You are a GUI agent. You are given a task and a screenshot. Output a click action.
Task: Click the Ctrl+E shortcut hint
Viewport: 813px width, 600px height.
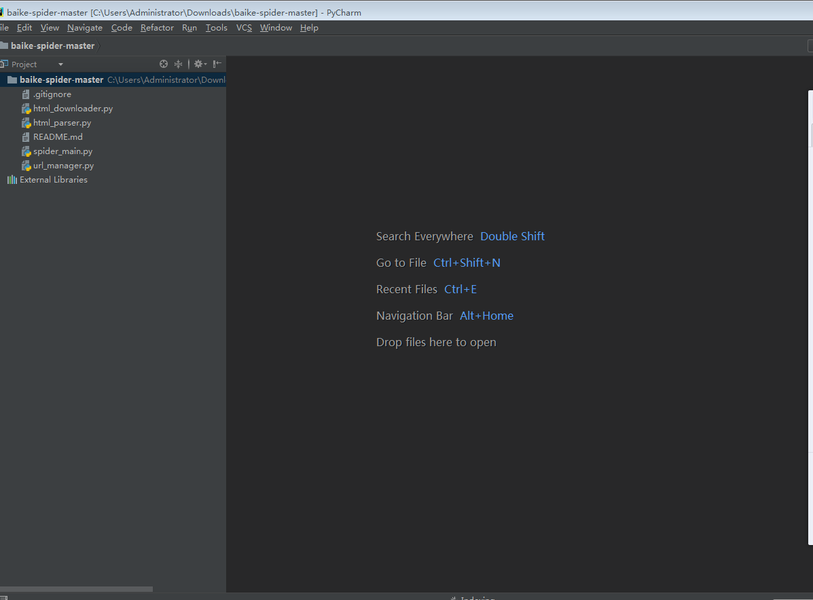pyautogui.click(x=460, y=289)
